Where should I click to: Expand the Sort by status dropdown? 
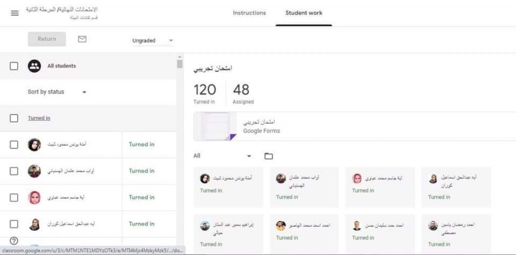pos(57,92)
